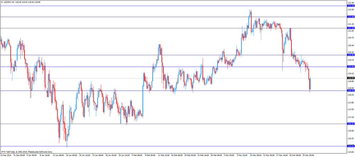This screenshot has height=157, width=355.
Task: Click the 116.25 value on price axis
Action: click(x=351, y=139)
